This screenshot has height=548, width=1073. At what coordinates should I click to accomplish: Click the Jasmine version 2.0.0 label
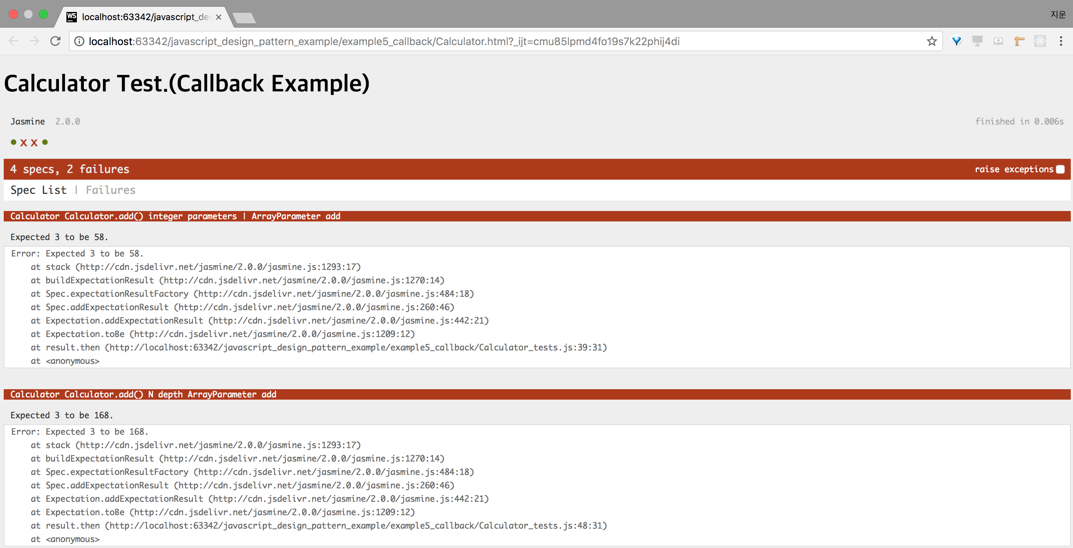pos(68,122)
